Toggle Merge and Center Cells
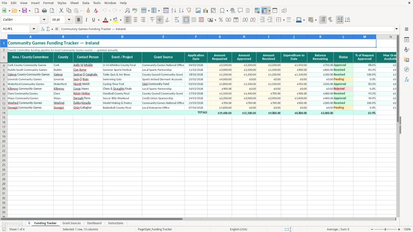413x232 pixels. [186, 20]
